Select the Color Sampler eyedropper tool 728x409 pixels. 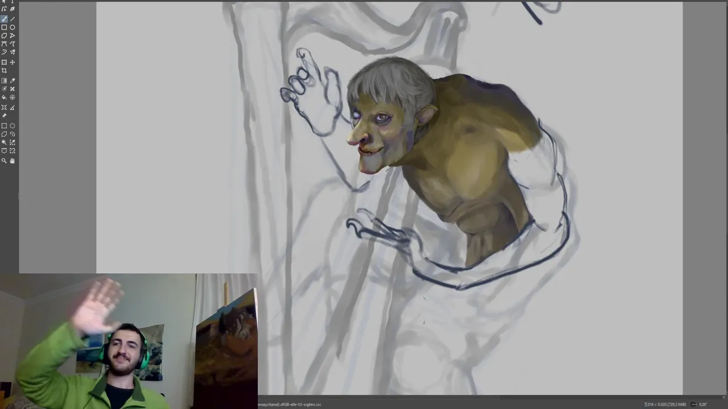(13, 81)
